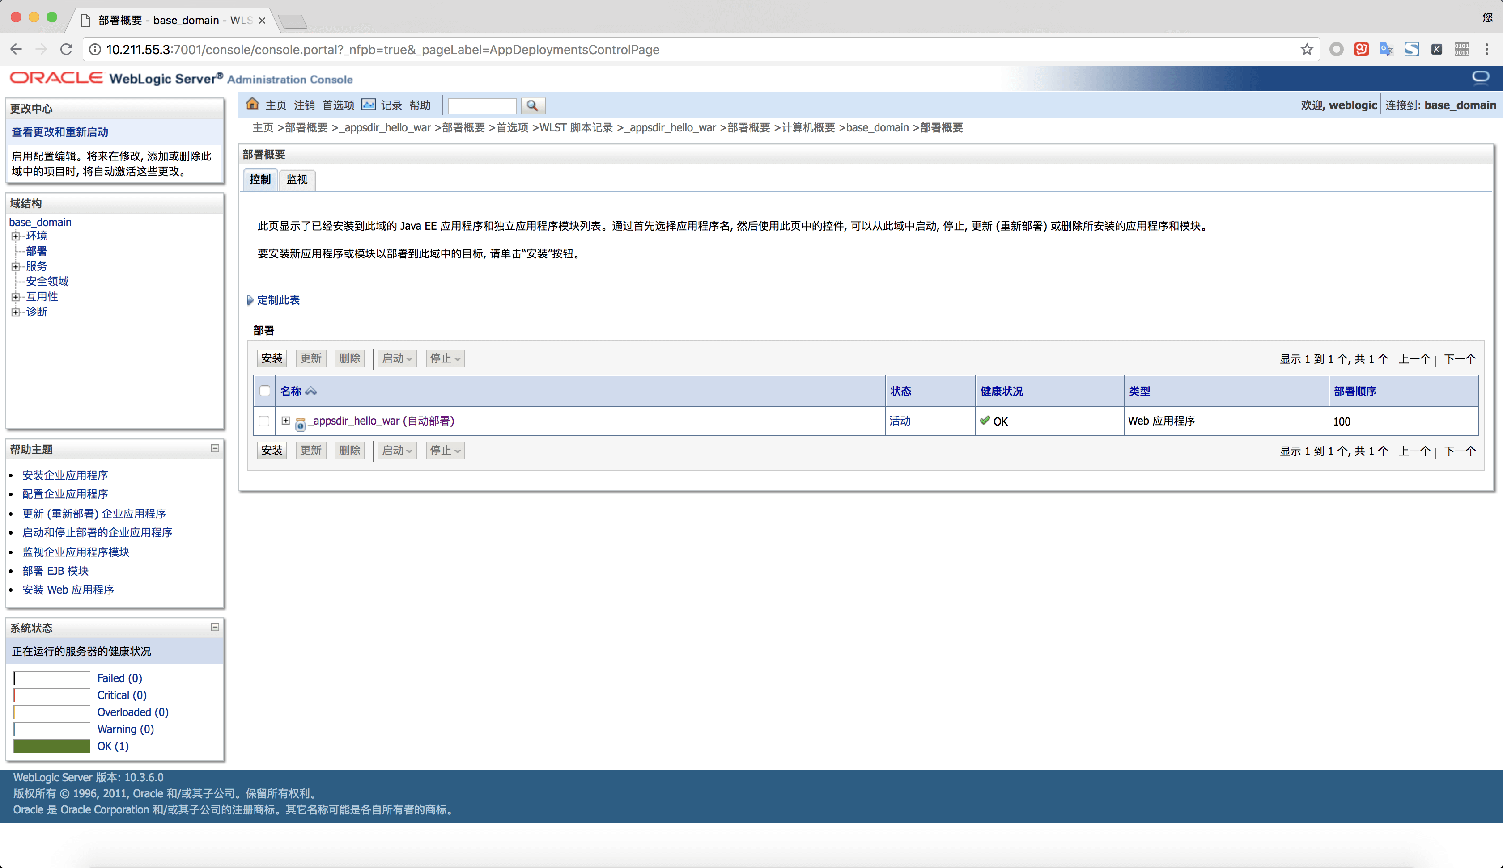Click 主页 in the console toolbar
Image resolution: width=1503 pixels, height=868 pixels.
coord(276,105)
